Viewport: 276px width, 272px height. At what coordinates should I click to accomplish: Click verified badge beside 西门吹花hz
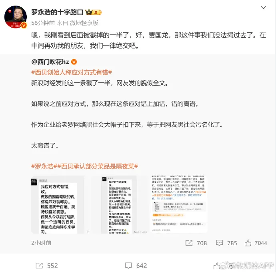coord(74,62)
